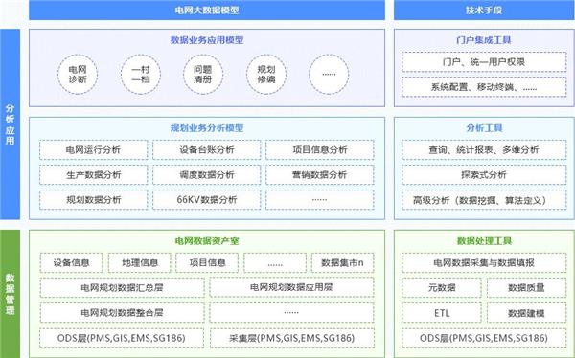Open the 66KV数据分析 box

207,200
